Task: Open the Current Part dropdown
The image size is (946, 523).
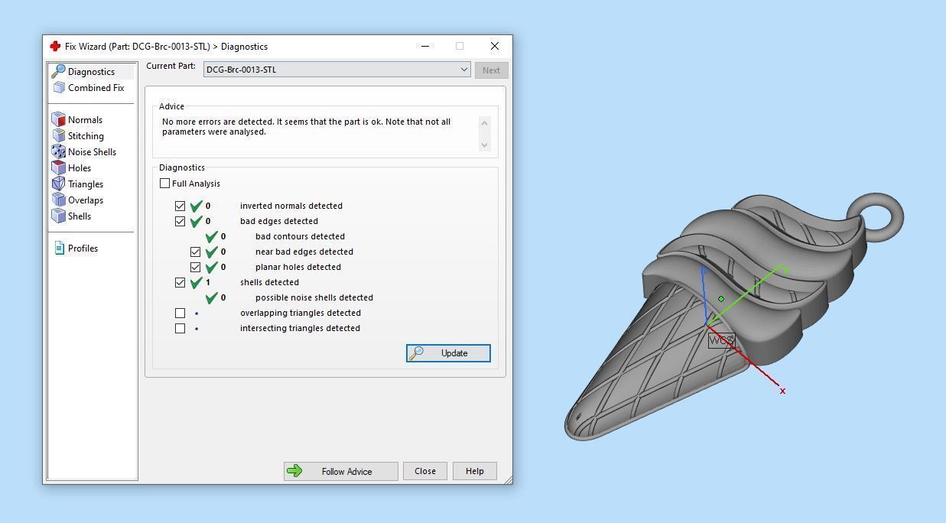Action: [x=337, y=70]
